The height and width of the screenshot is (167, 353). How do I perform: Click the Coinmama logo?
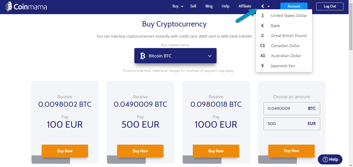pos(26,6)
